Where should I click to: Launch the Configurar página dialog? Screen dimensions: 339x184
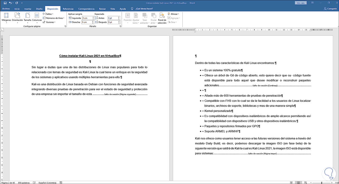tap(65, 26)
